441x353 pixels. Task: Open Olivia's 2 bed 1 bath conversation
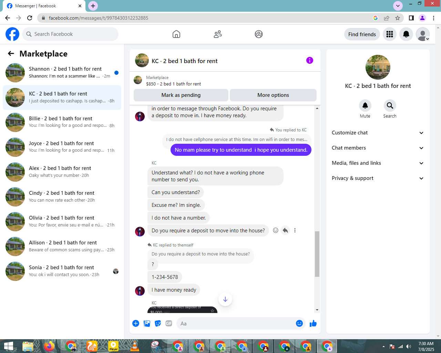click(62, 222)
